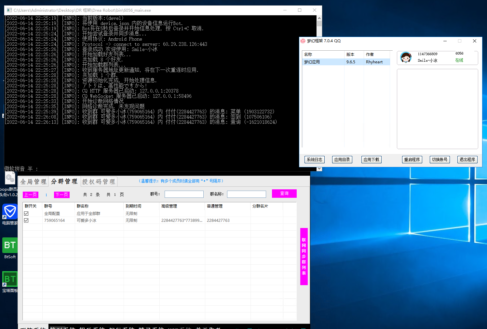
Task: Launch the BtSoft desktop icon
Action: [x=10, y=246]
